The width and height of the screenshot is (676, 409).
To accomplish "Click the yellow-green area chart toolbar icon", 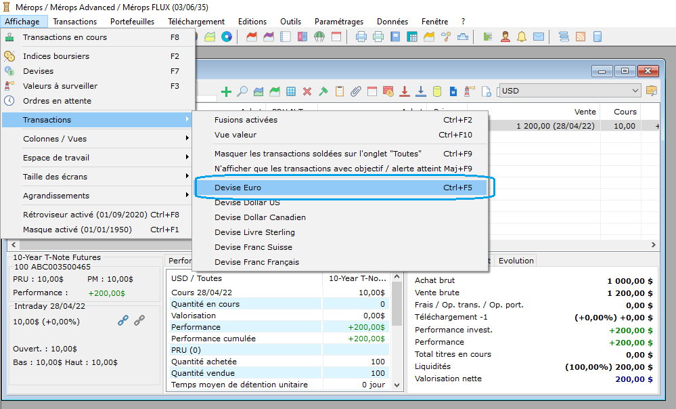I will click(x=210, y=37).
